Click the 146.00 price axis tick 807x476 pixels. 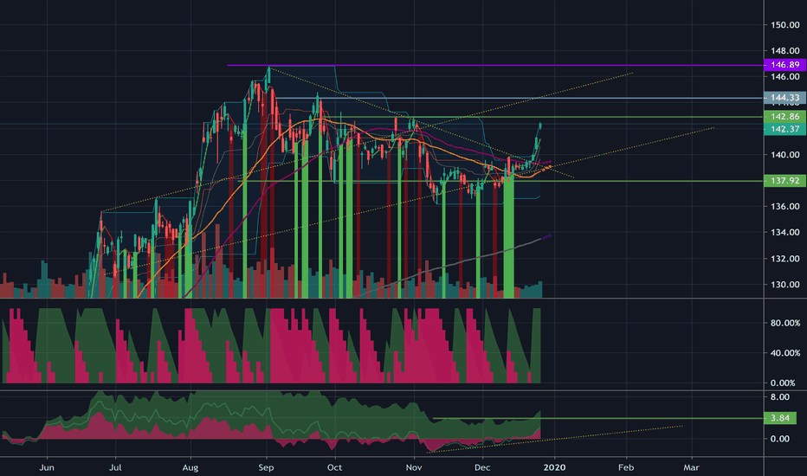tap(784, 77)
